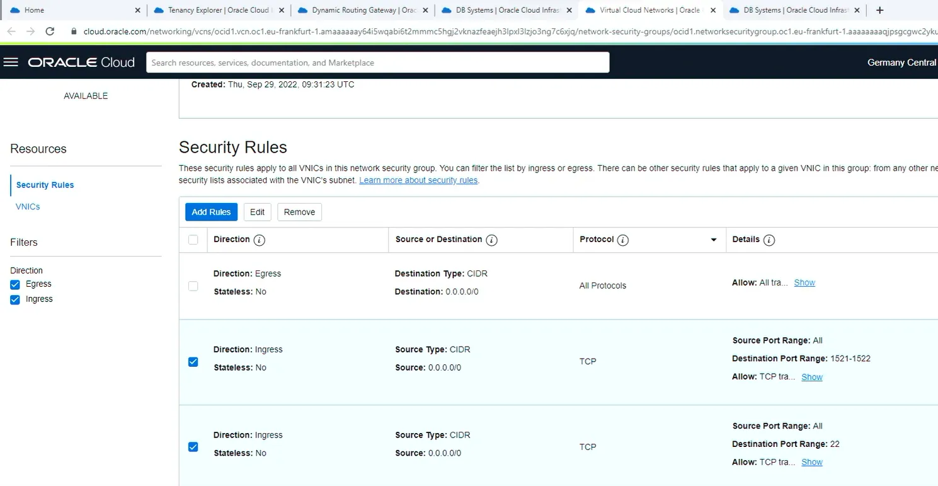
Task: Click the All Protocols cell
Action: coord(603,286)
